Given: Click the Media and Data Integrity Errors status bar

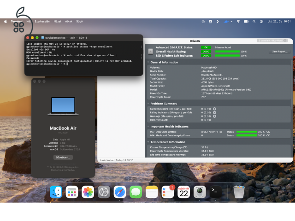Looking at the screenshot, I should pos(247,135).
